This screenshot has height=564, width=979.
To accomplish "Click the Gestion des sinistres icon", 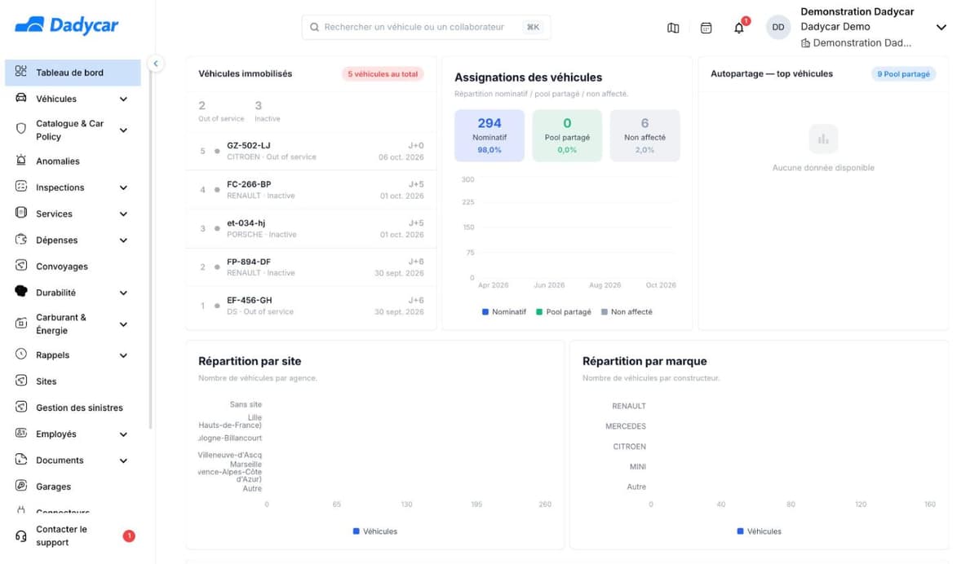I will (21, 407).
